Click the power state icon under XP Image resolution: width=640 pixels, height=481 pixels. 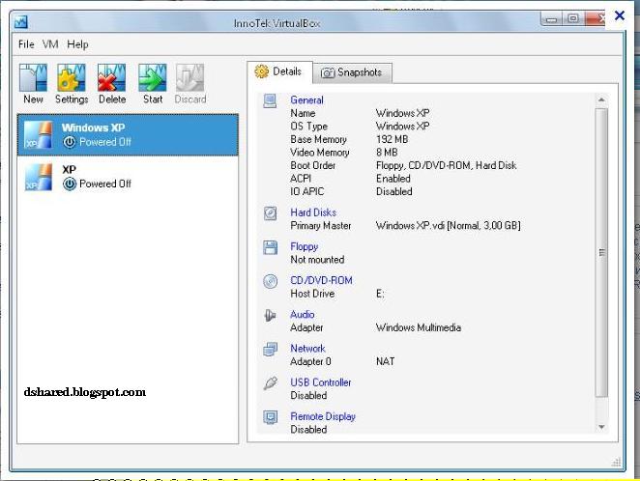[70, 184]
